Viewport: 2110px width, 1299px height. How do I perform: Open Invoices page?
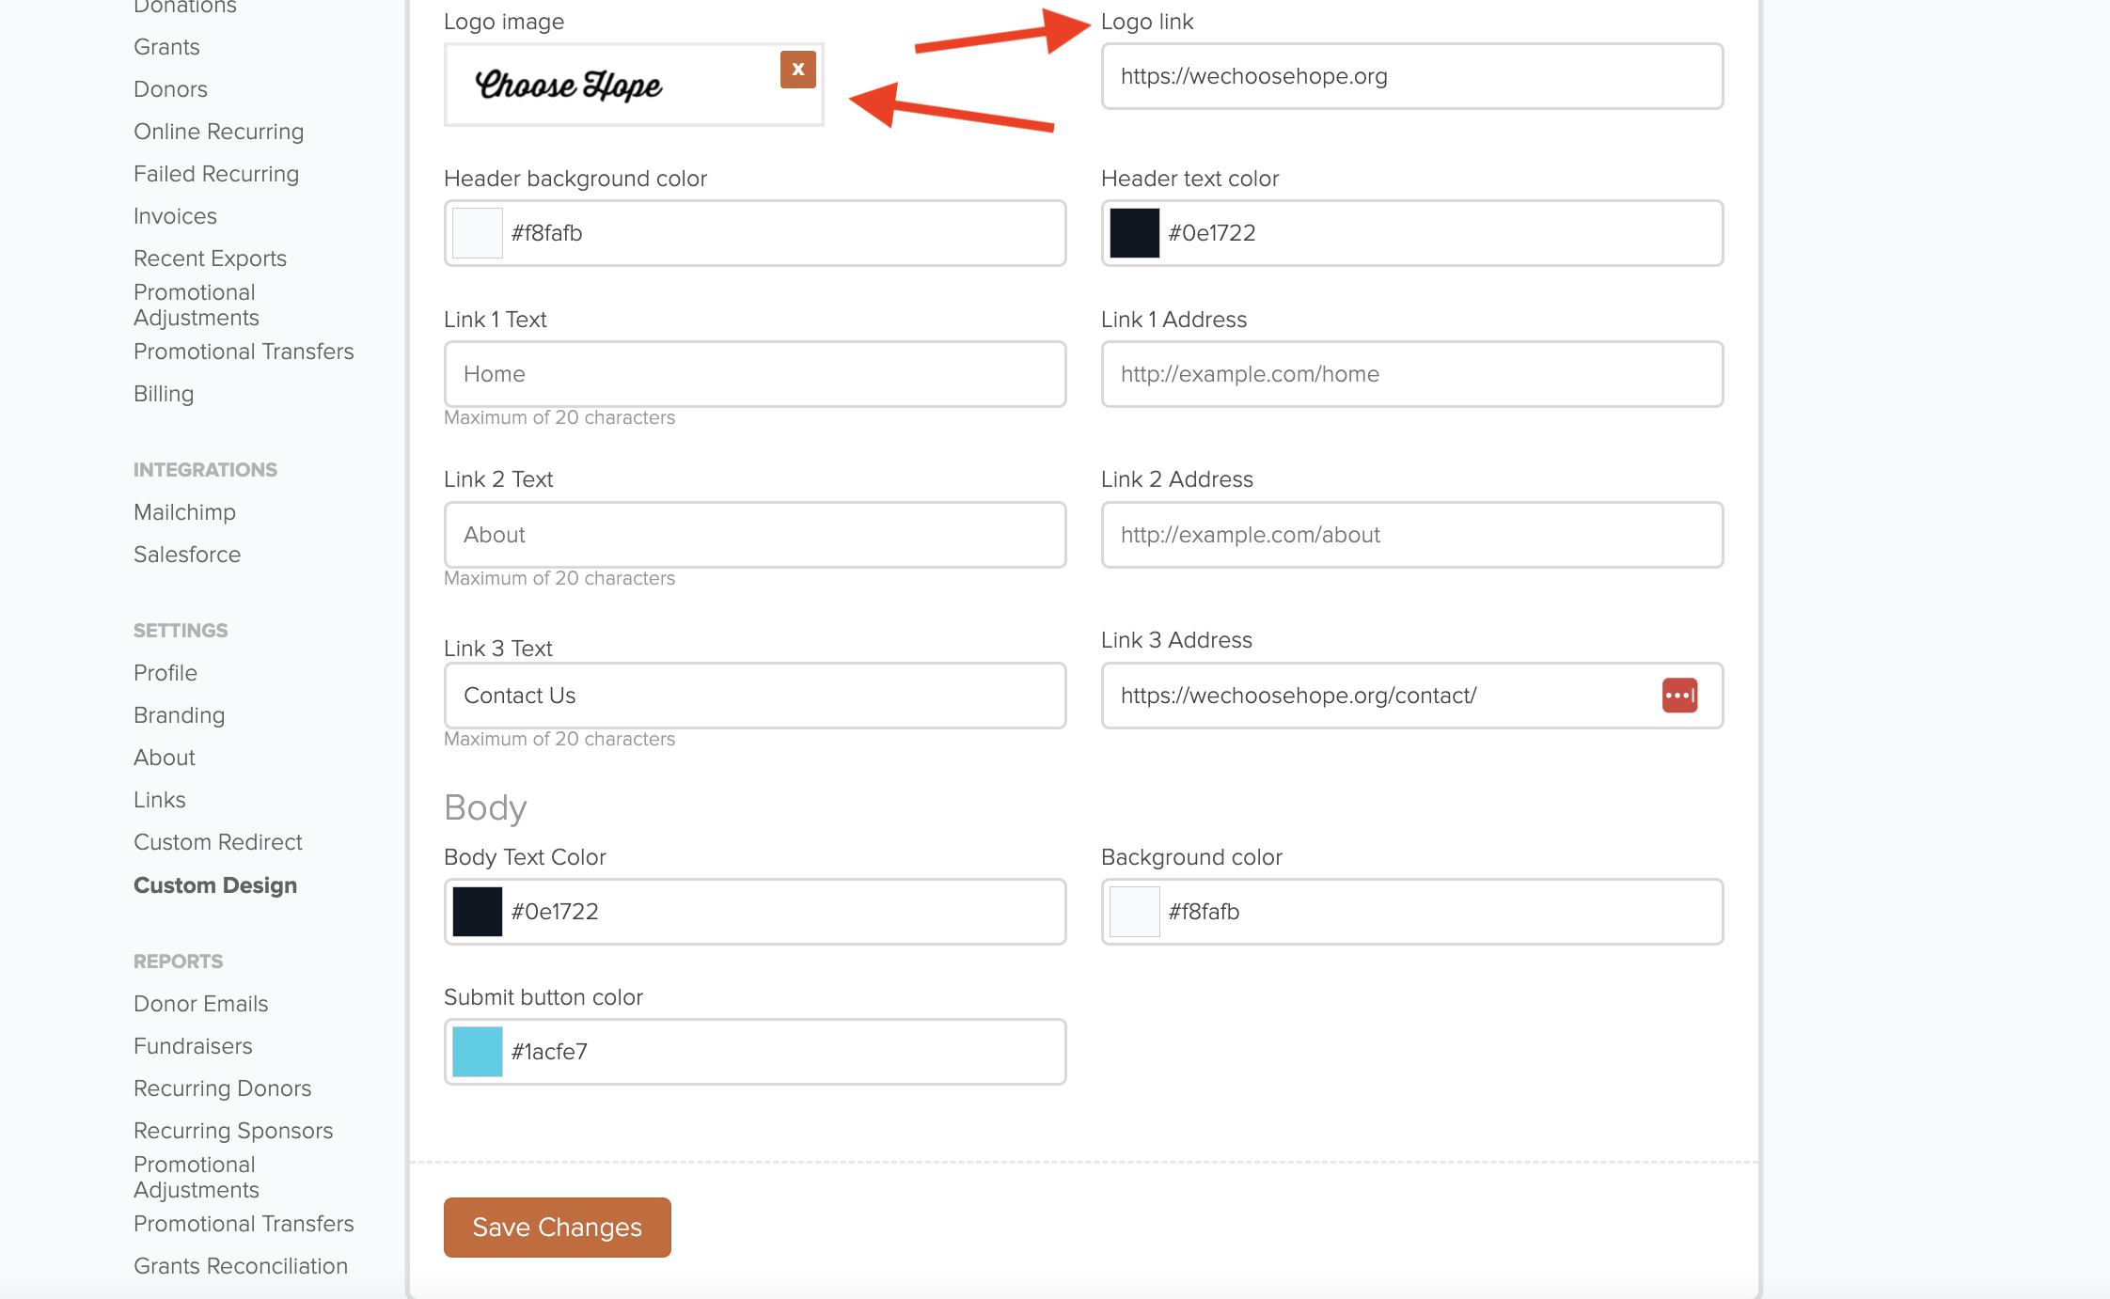tap(175, 216)
